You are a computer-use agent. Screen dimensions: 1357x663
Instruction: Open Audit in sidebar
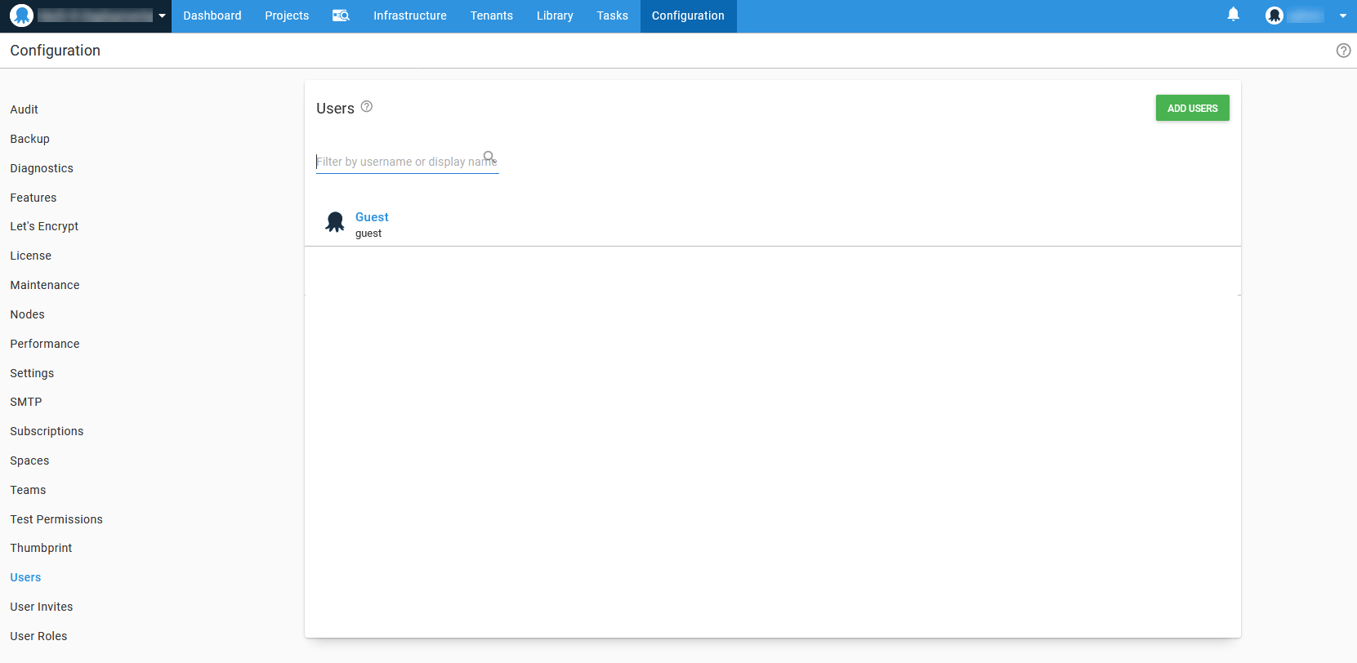[25, 109]
